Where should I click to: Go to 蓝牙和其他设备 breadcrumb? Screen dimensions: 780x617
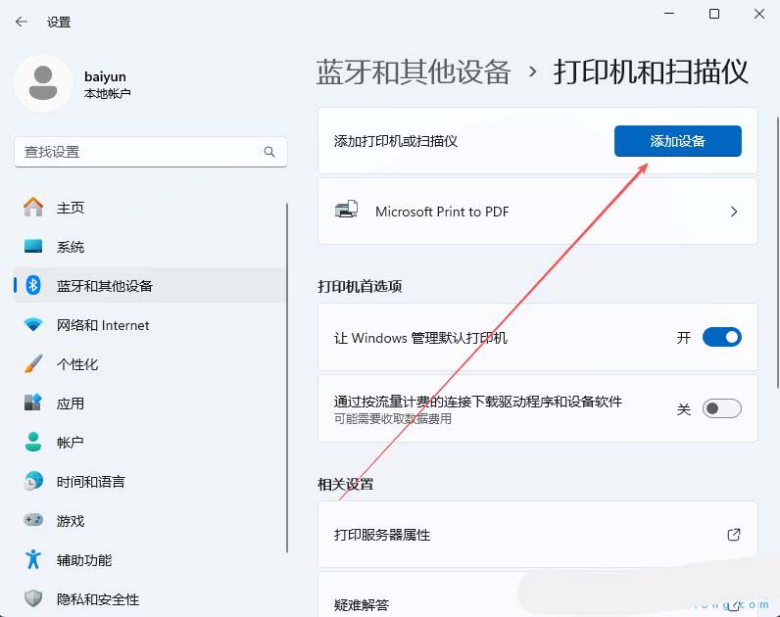point(414,72)
